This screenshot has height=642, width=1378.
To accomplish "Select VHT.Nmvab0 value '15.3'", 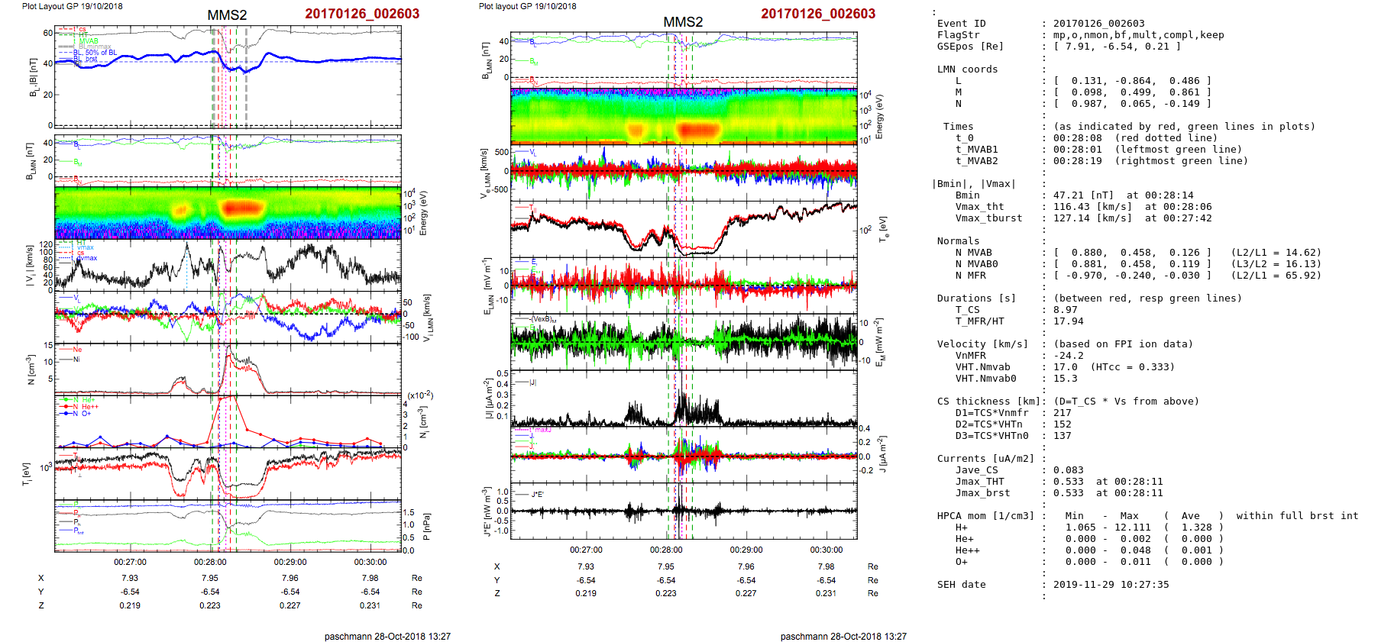I will [x=1065, y=379].
